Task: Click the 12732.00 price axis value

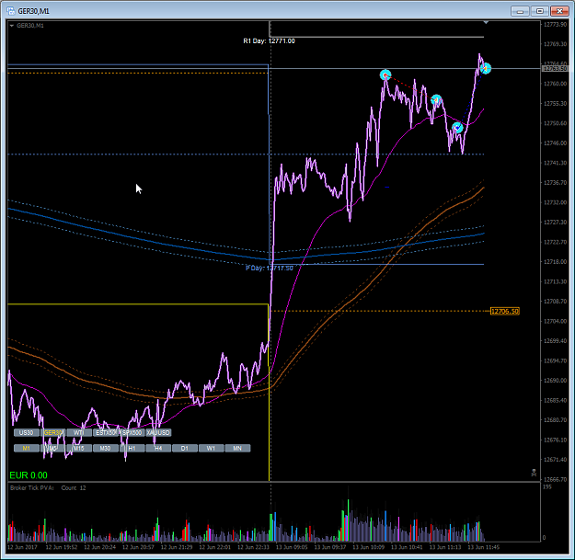Action: [555, 202]
